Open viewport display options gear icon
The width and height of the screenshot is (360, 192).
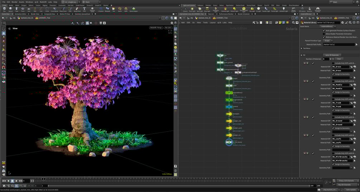pos(172,23)
